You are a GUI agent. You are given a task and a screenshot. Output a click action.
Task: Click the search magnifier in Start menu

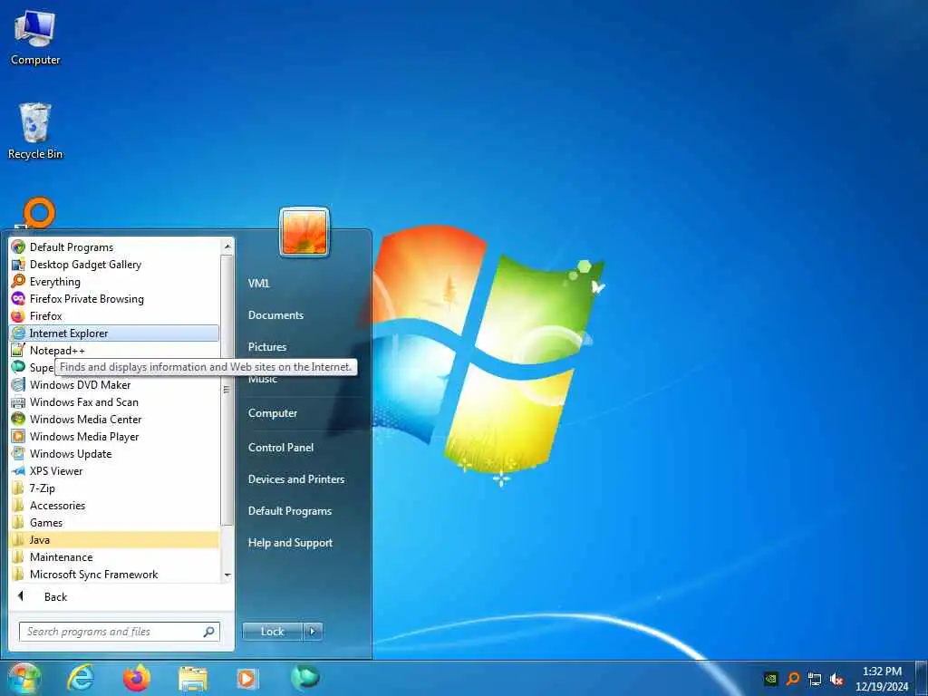(209, 632)
